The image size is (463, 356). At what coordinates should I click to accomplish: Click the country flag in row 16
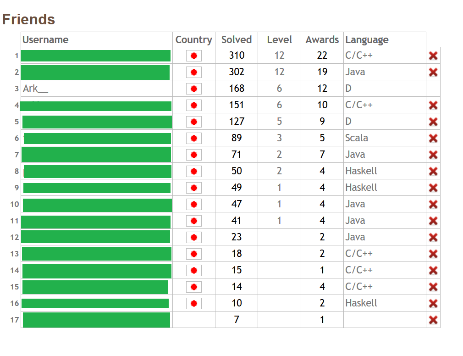(194, 304)
